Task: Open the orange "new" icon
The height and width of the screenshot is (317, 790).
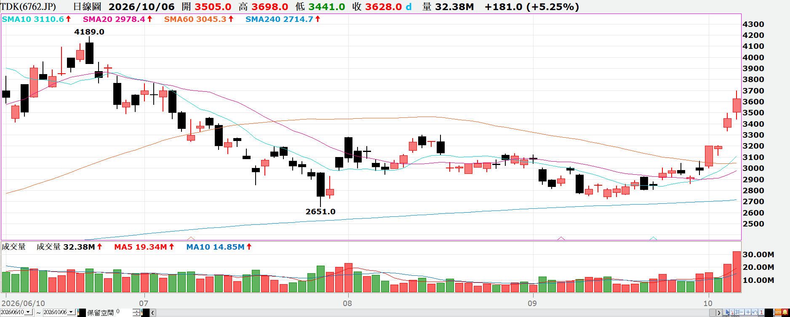Action: click(778, 312)
